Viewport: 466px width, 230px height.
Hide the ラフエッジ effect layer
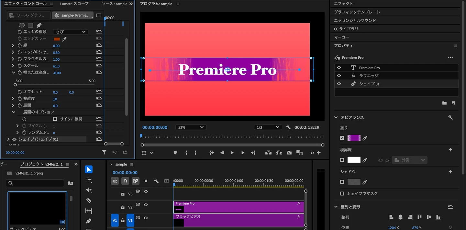click(339, 75)
